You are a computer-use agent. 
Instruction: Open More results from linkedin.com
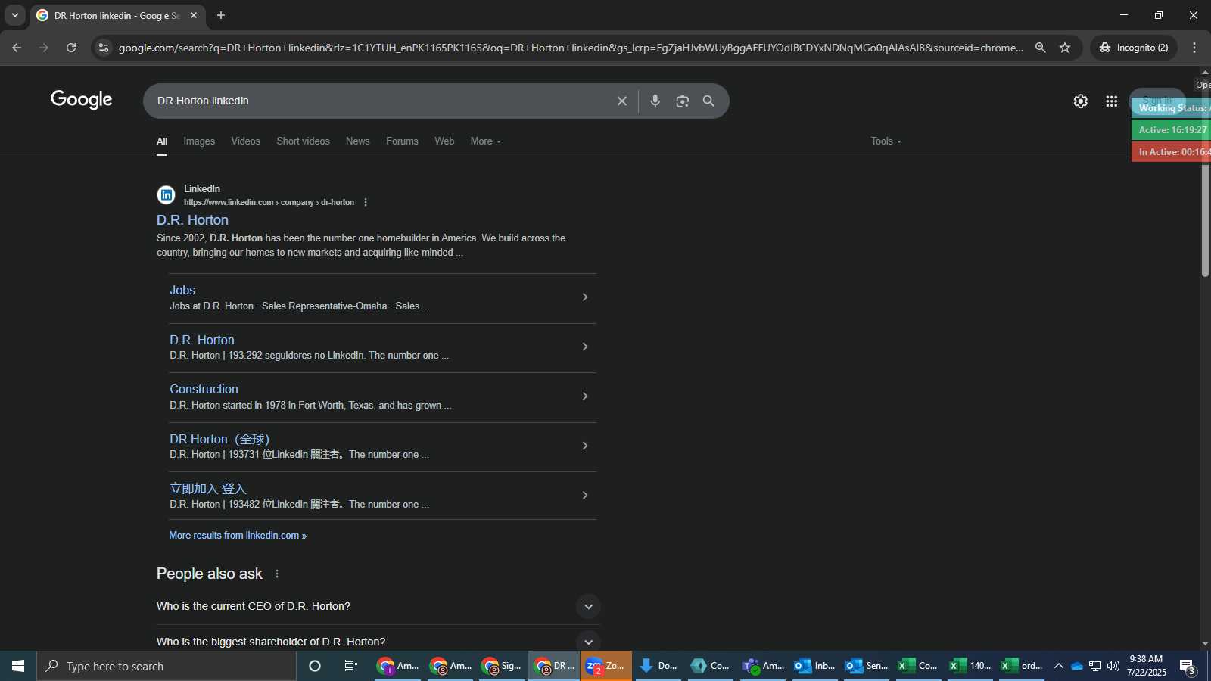tap(238, 536)
